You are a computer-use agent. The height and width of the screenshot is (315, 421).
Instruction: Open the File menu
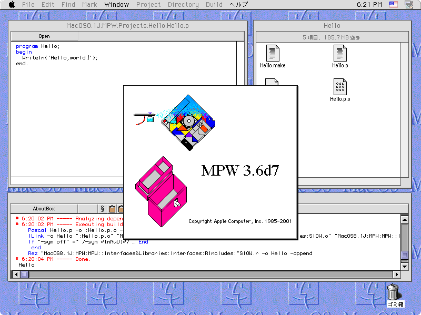28,5
